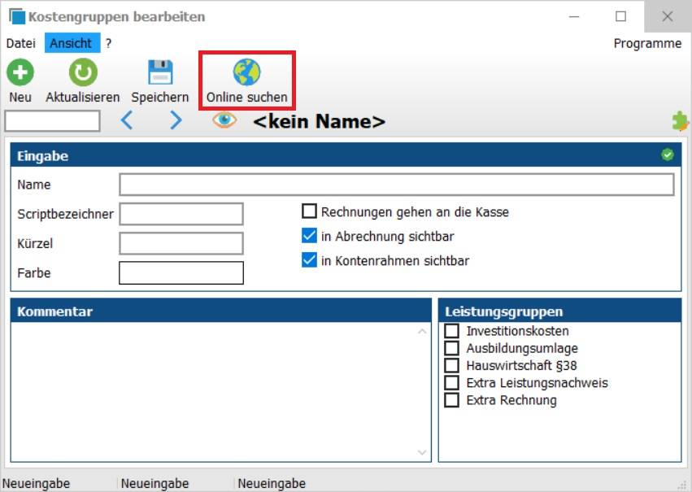The image size is (692, 492).
Task: Click the Farbe color field
Action: (181, 273)
